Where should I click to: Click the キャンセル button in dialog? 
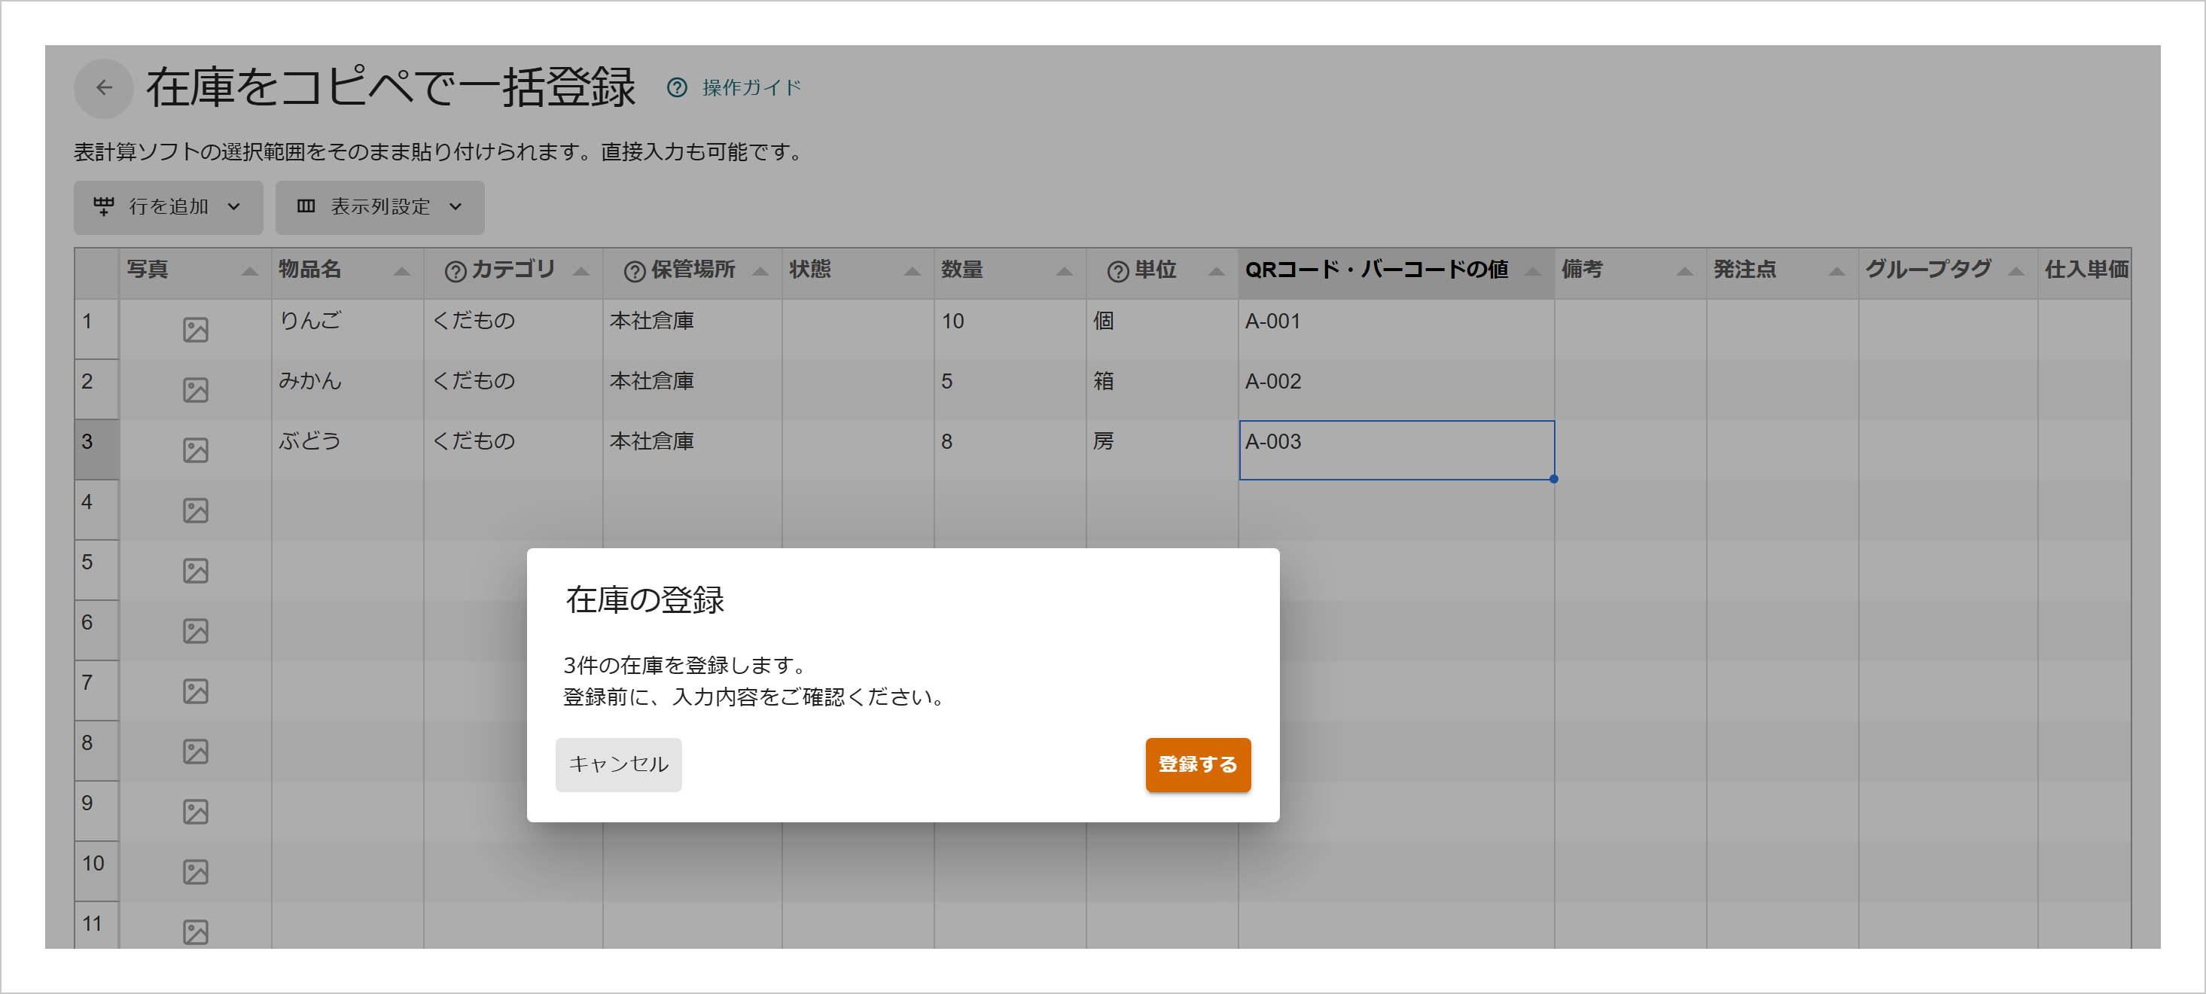(x=618, y=764)
